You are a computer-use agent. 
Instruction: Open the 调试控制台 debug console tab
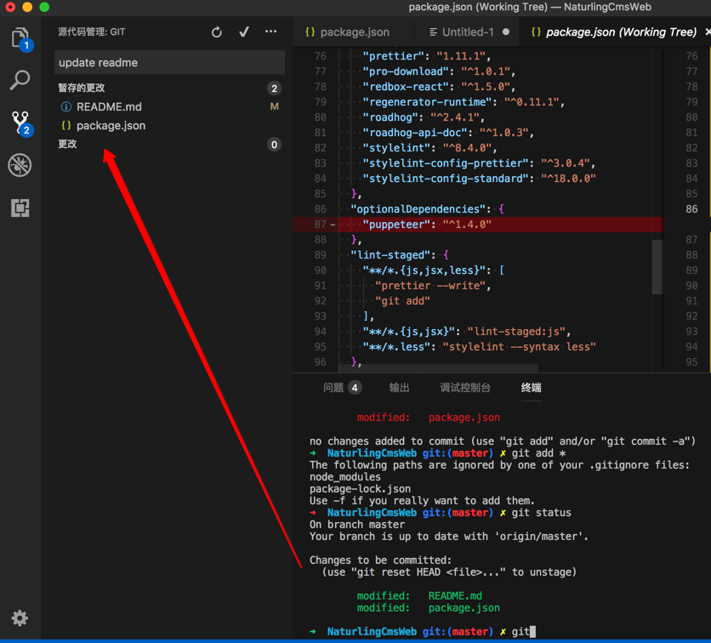[465, 388]
